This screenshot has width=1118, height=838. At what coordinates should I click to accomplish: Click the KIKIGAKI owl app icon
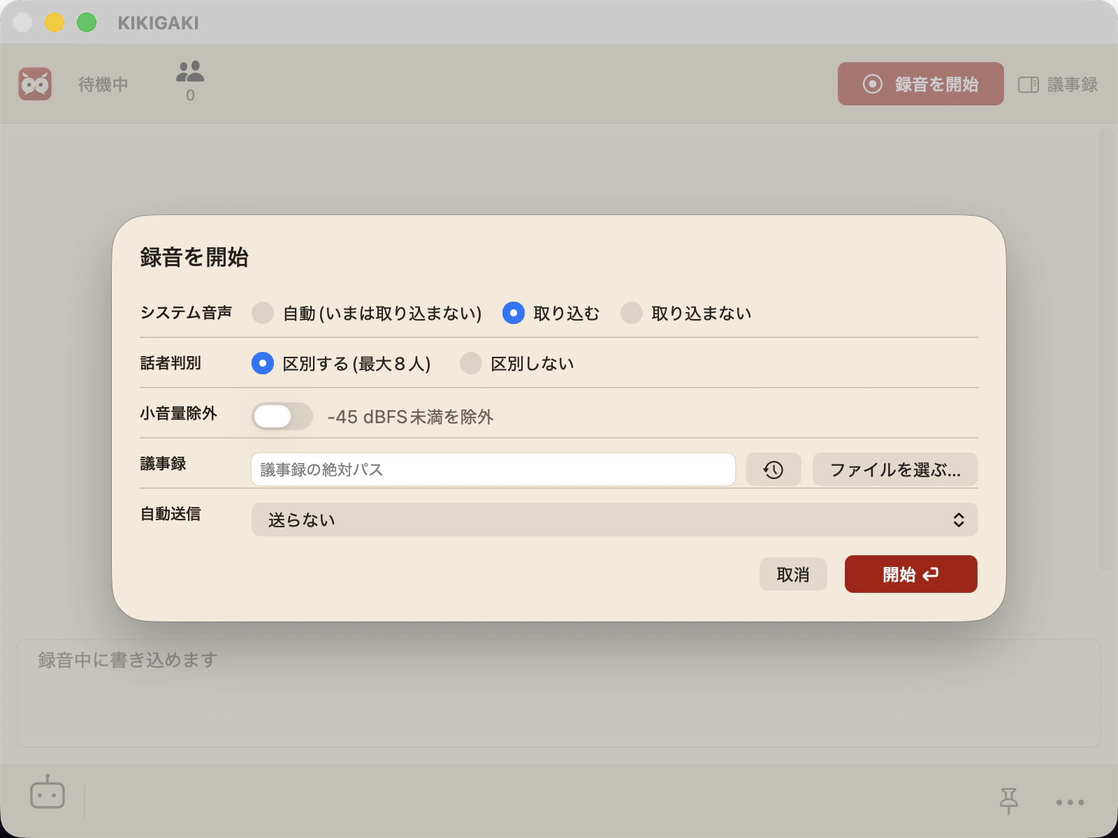point(35,84)
